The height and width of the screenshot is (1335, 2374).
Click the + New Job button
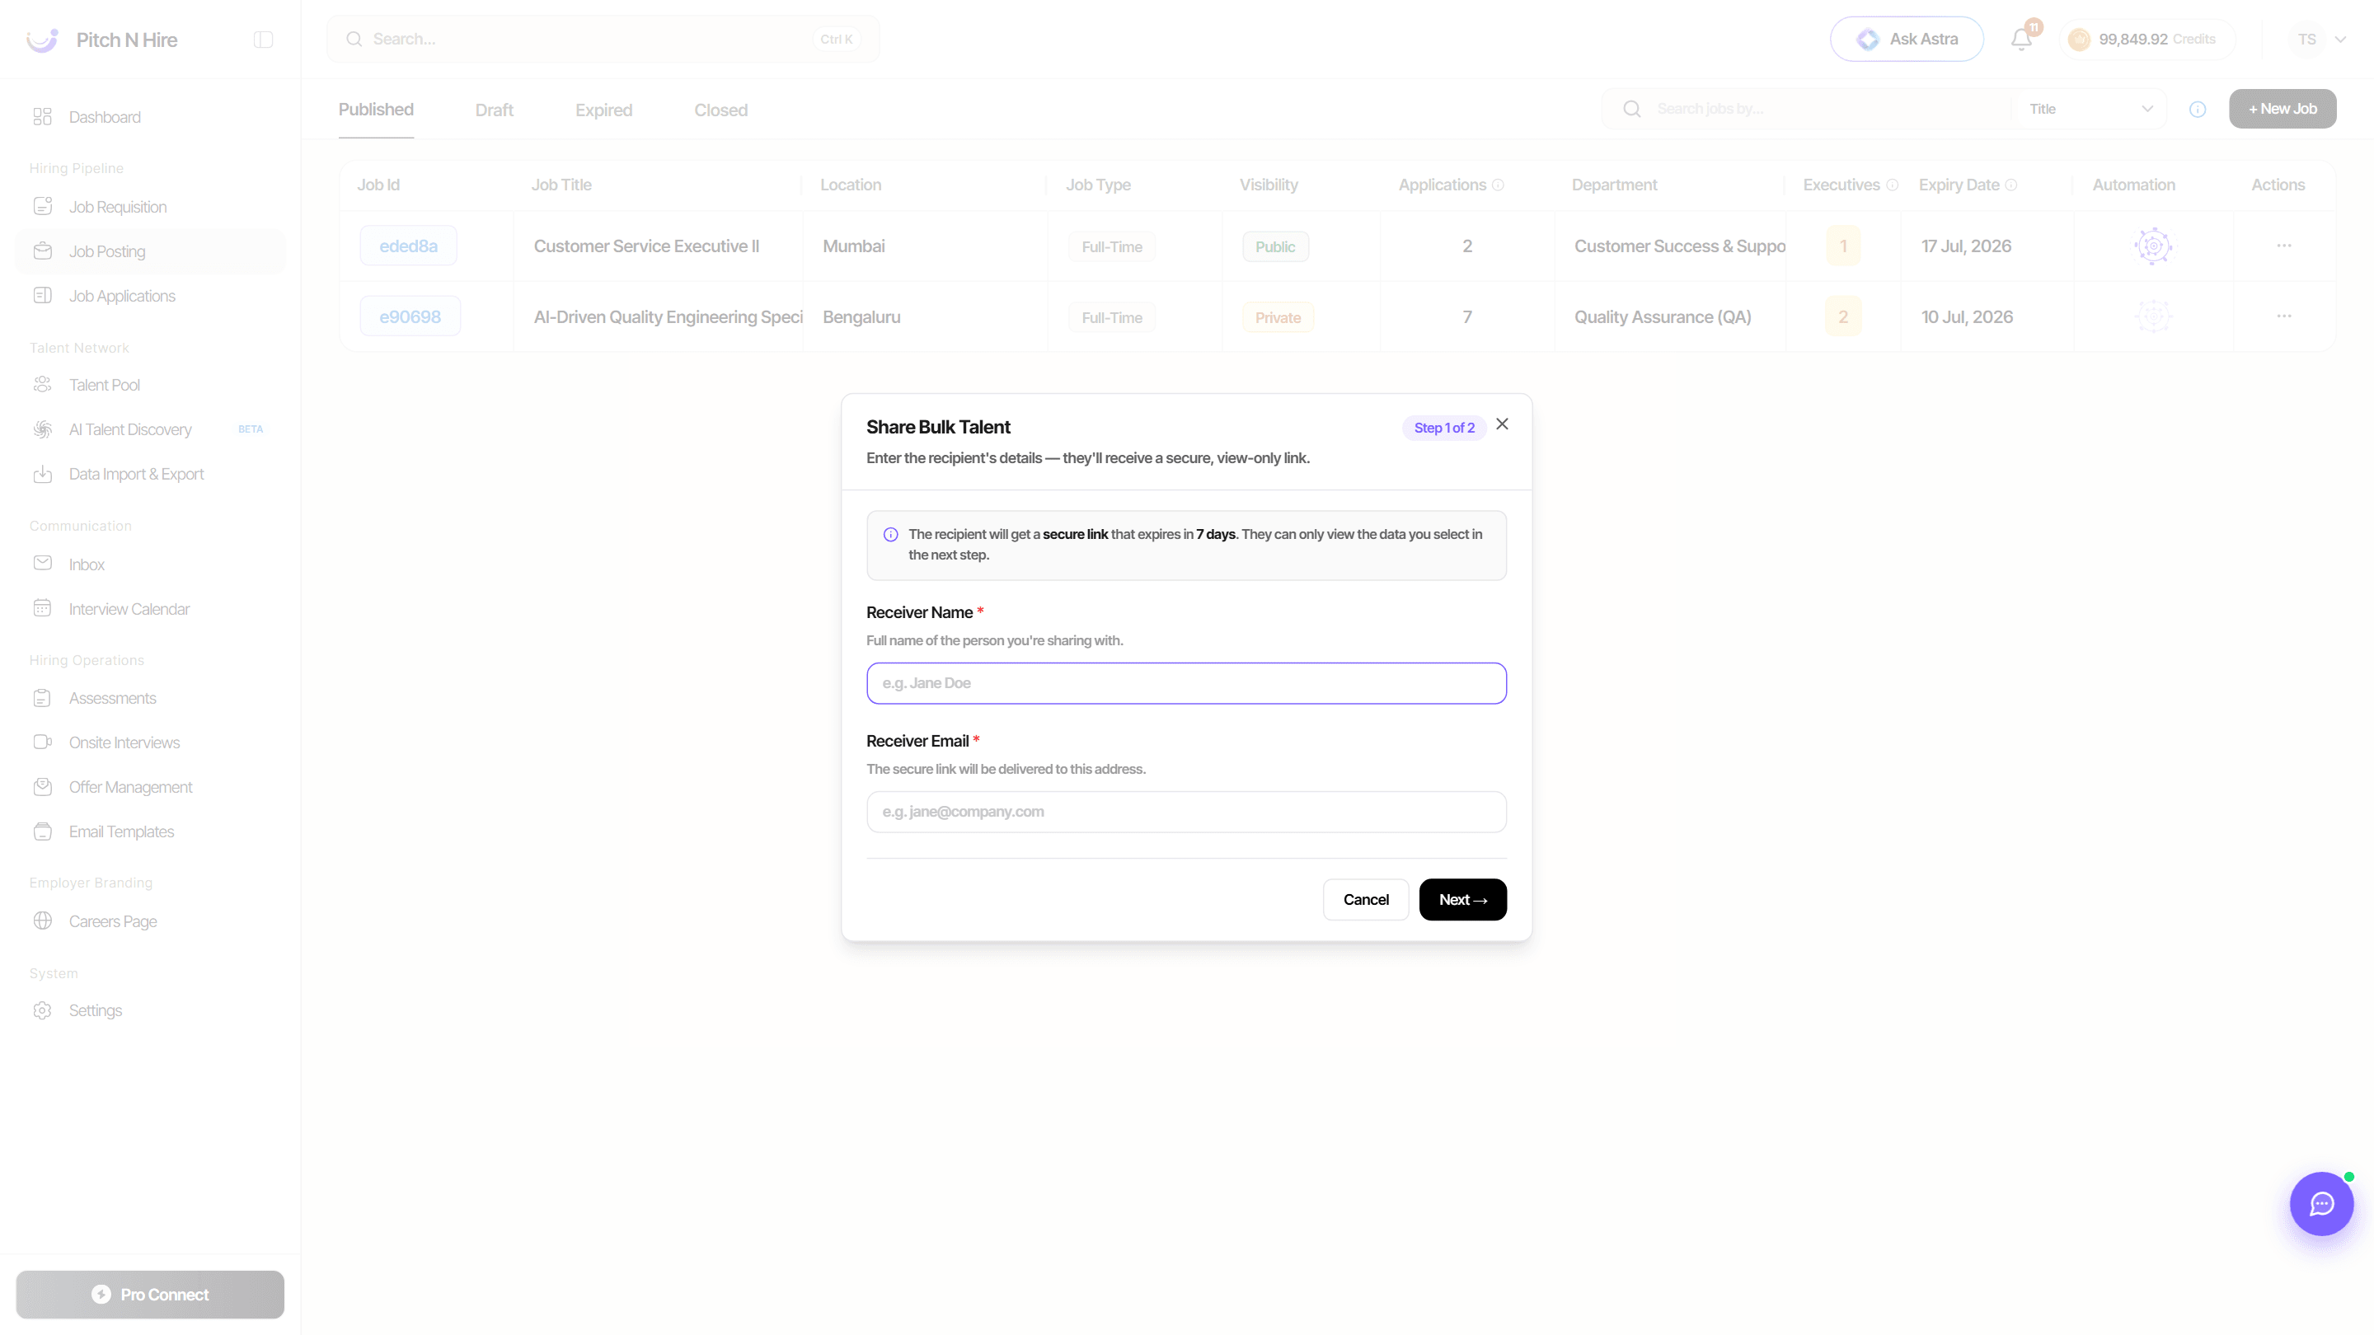pyautogui.click(x=2282, y=109)
